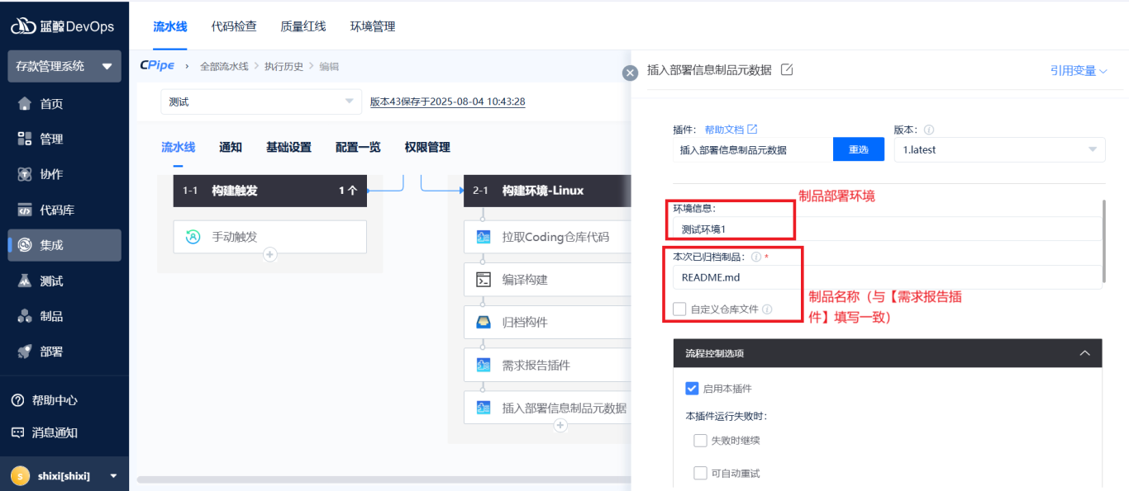Enable the 可自动重试 checkbox
Viewport: 1129px width, 491px height.
[x=701, y=474]
